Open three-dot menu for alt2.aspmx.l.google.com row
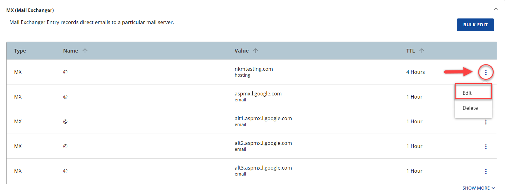The height and width of the screenshot is (194, 505). pyautogui.click(x=486, y=147)
